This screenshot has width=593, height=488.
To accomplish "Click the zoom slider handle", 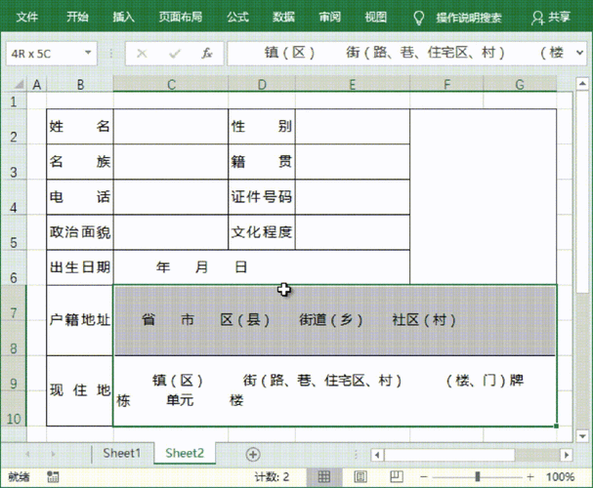I will tap(478, 477).
